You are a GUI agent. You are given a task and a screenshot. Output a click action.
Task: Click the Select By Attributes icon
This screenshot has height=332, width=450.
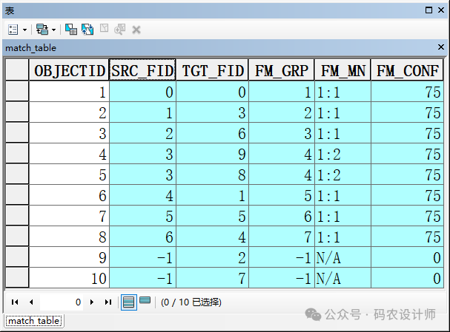coord(71,30)
